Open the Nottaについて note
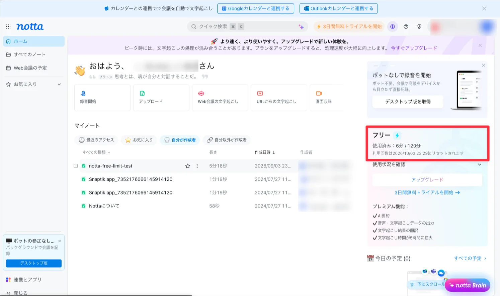Screen dimensions: 500x296 pos(104,206)
